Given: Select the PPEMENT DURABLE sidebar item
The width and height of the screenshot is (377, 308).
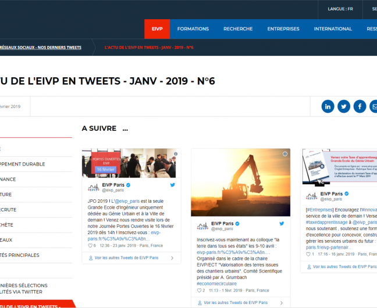Looking at the screenshot, I should point(22,164).
